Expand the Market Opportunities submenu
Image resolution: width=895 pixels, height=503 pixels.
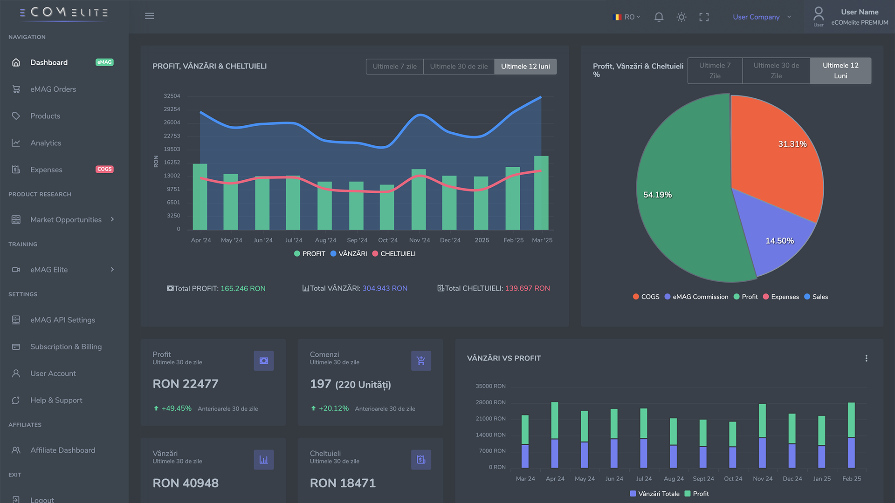(112, 219)
